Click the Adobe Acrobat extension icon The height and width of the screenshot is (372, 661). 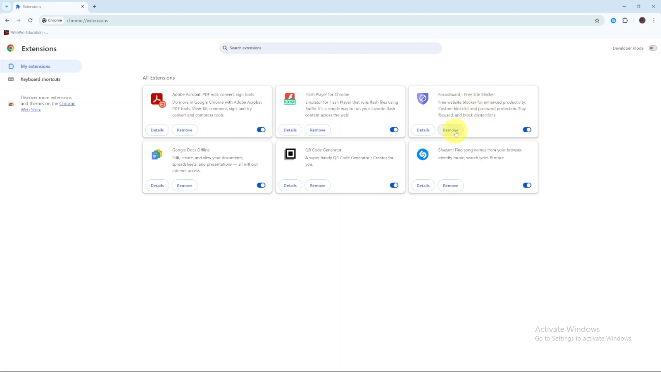pos(158,100)
